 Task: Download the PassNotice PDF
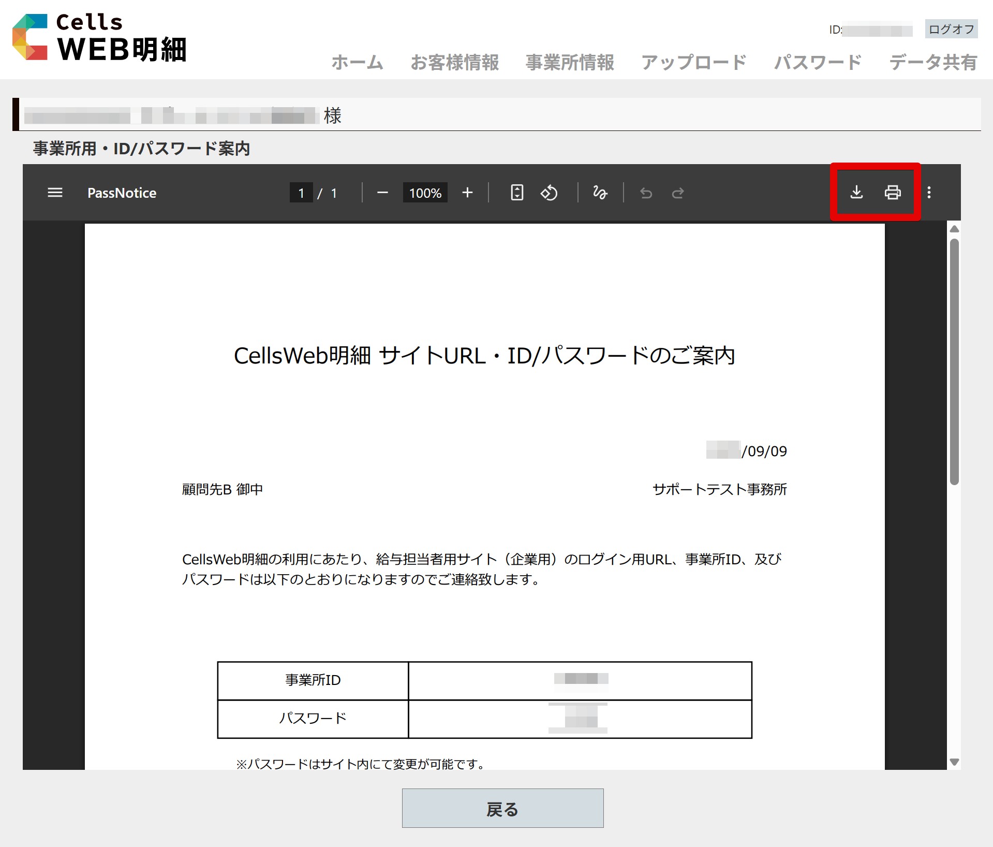coord(856,192)
